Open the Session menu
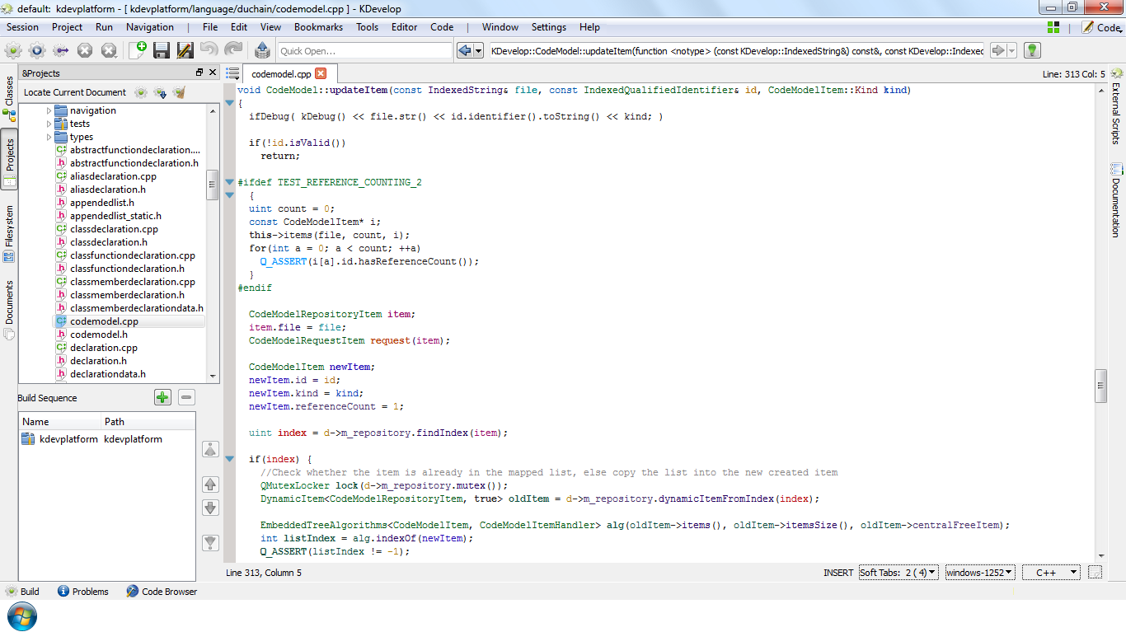Screen dimensions: 1126x632 pyautogui.click(x=23, y=27)
